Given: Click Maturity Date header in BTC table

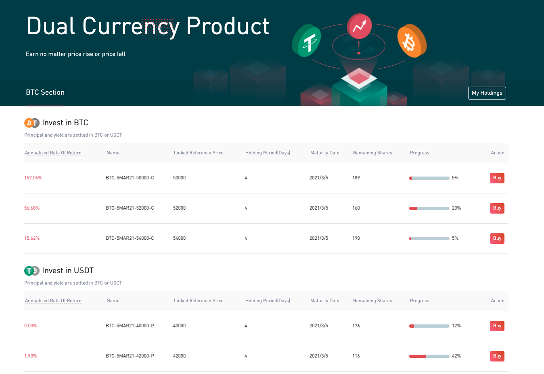Looking at the screenshot, I should coord(325,153).
